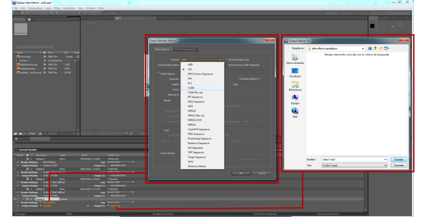The height and width of the screenshot is (217, 434).
Task: Click Project panel search field
Action: (x=35, y=47)
